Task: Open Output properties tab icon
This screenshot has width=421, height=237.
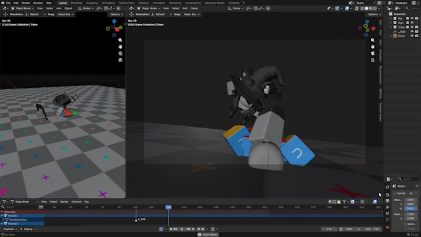Action: [388, 201]
